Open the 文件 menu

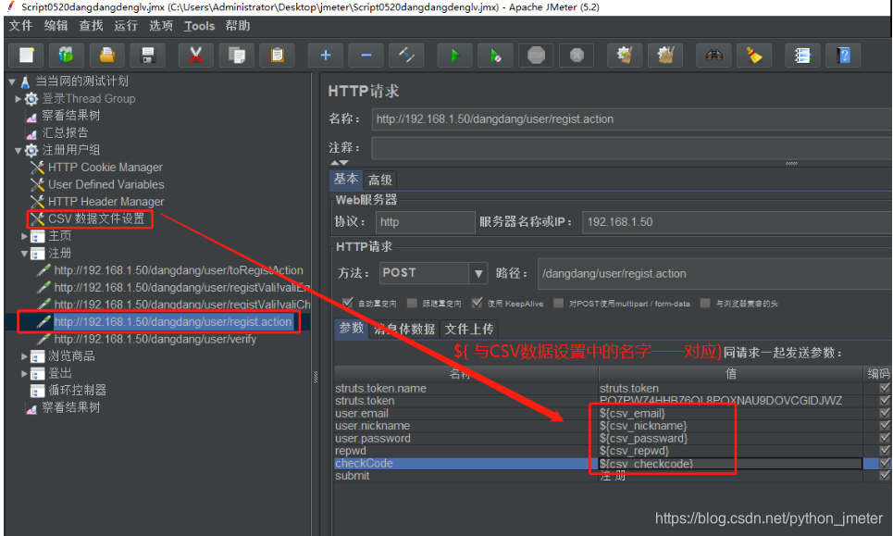[20, 26]
